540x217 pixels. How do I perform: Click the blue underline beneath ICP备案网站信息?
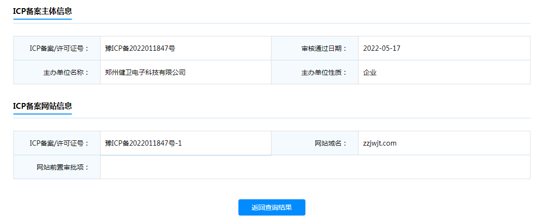pos(42,114)
